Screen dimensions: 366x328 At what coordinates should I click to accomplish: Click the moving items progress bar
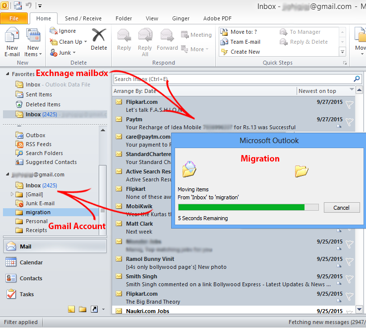(x=248, y=207)
